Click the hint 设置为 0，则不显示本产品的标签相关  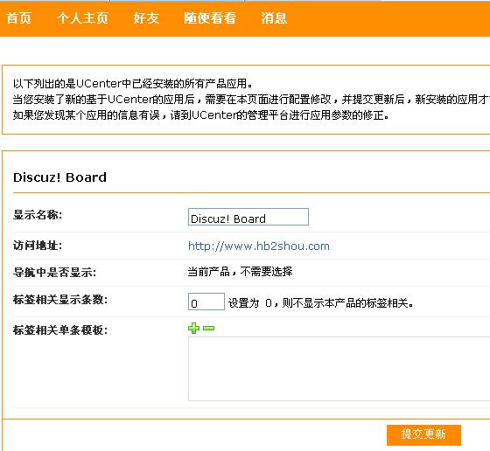click(321, 302)
